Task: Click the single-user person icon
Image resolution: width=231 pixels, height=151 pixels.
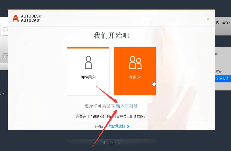Action: [x=88, y=62]
